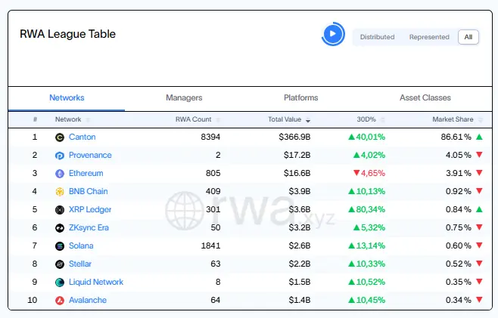Viewport: 498px width, 318px height.
Task: Click the red down arrow beside 3.91%
Action: [479, 173]
